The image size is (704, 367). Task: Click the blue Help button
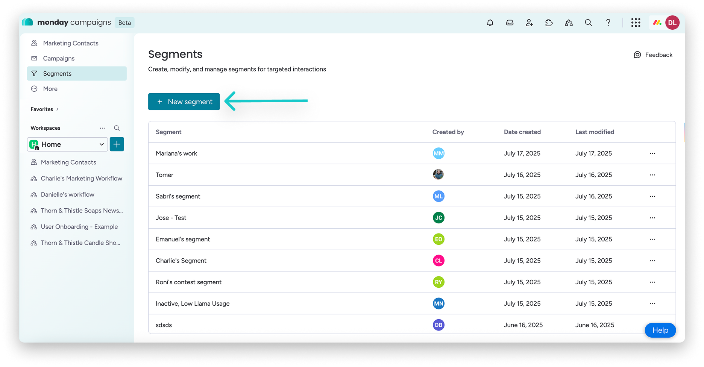tap(660, 330)
